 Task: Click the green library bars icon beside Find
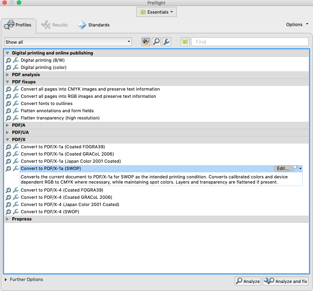[185, 42]
